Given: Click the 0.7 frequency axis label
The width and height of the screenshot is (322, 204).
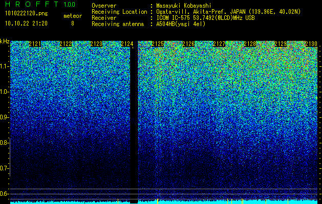Looking at the screenshot, I should [4, 168].
